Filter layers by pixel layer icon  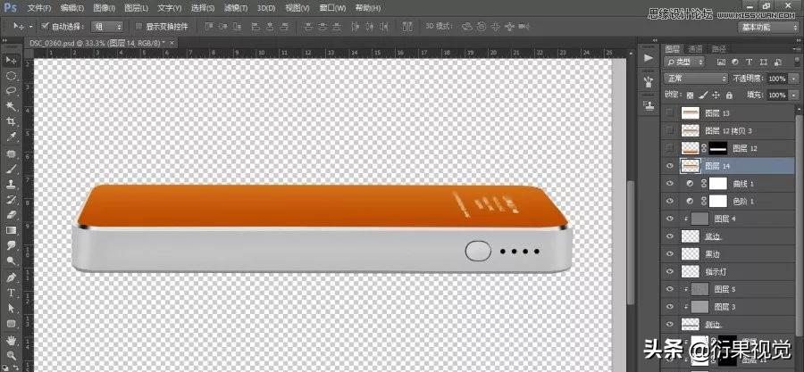[722, 62]
